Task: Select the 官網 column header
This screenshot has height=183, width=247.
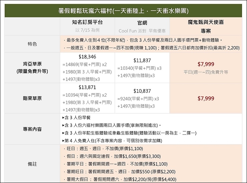Action: click(x=142, y=23)
